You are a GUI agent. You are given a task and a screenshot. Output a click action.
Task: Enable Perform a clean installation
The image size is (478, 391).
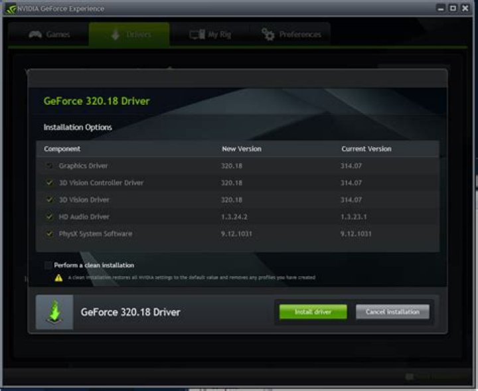pos(48,265)
